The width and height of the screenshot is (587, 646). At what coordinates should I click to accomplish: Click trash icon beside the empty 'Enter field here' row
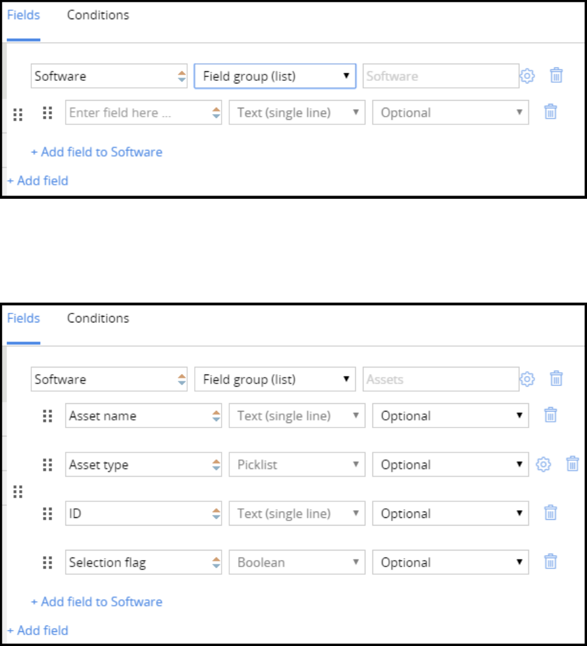coord(551,113)
